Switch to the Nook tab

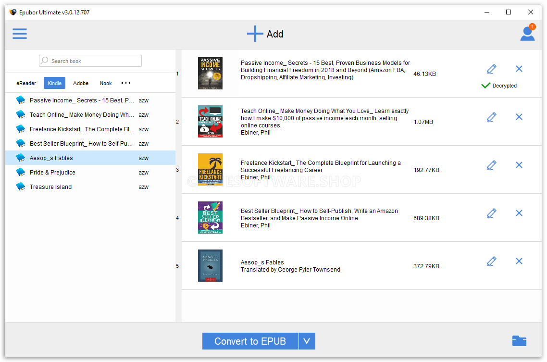[x=106, y=83]
